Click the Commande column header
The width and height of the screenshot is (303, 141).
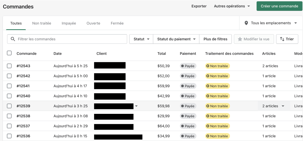click(26, 54)
